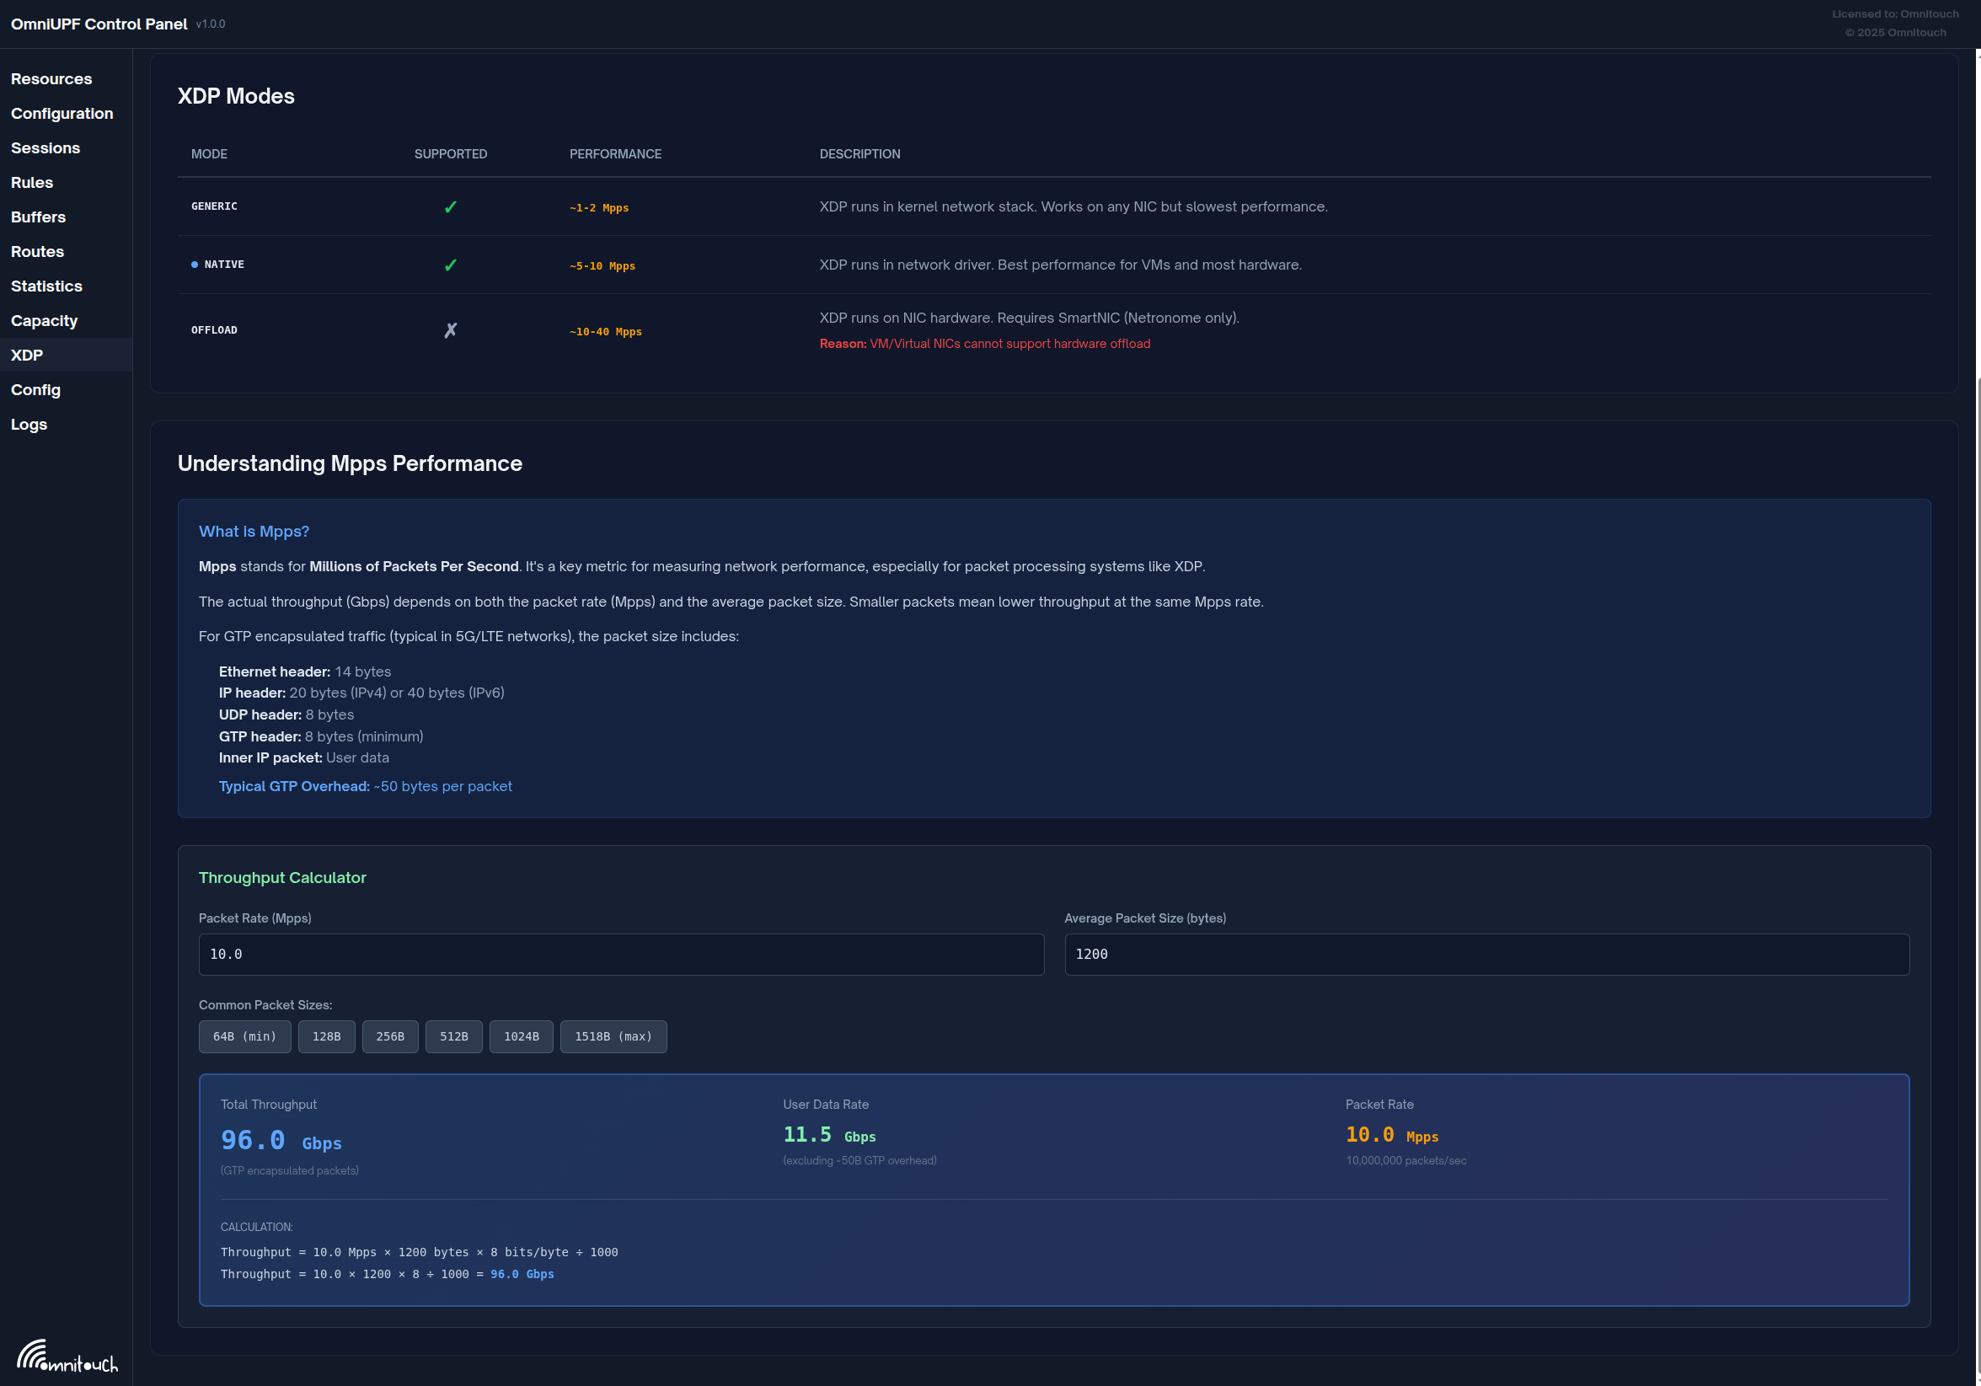Choose the 256B packet size preset
The image size is (1981, 1386).
390,1035
